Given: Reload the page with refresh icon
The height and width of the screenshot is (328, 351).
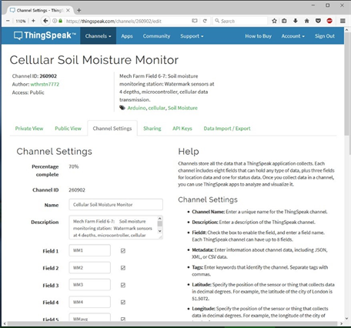Looking at the screenshot, I should tap(205, 21).
